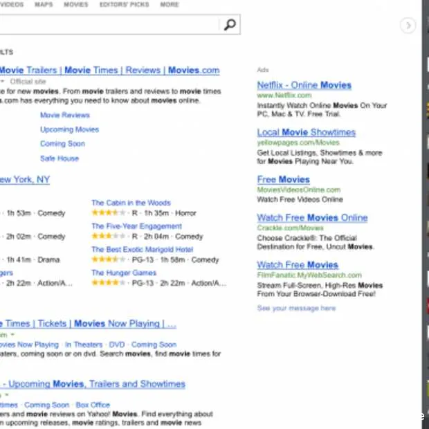Image resolution: width=429 pixels, height=429 pixels.
Task: Open the Local Movie Showtimes ad link
Action: click(306, 132)
